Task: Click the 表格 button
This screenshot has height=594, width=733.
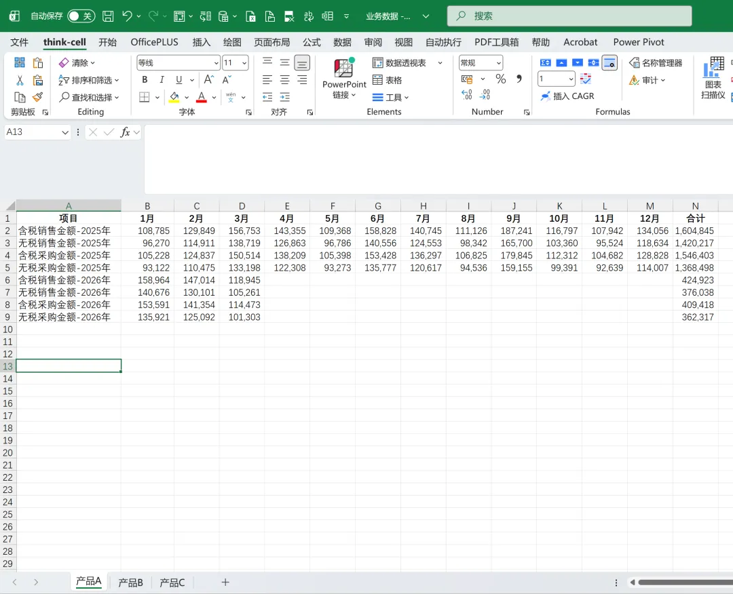Action: (x=387, y=80)
